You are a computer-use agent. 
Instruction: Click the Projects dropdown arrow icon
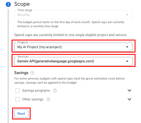127,47
